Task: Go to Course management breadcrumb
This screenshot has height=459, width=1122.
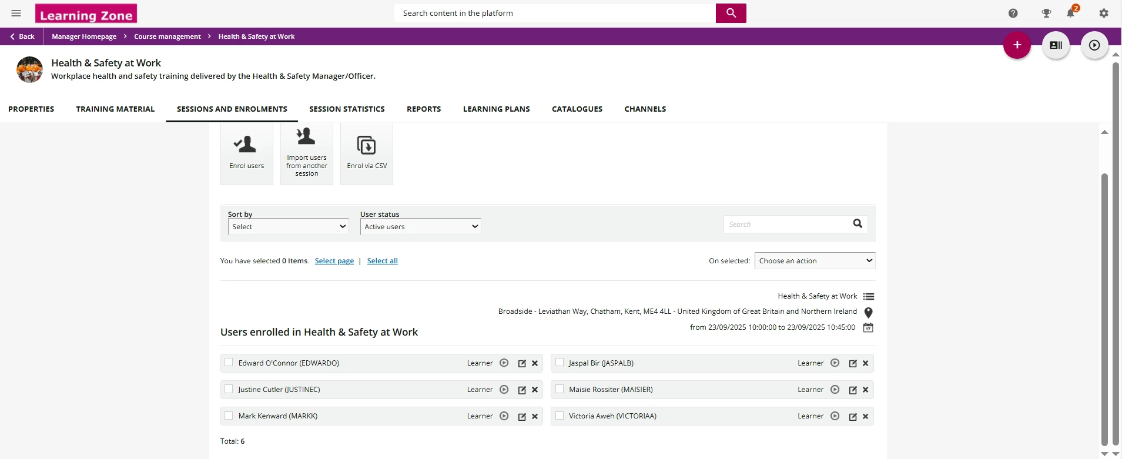Action: click(x=168, y=36)
